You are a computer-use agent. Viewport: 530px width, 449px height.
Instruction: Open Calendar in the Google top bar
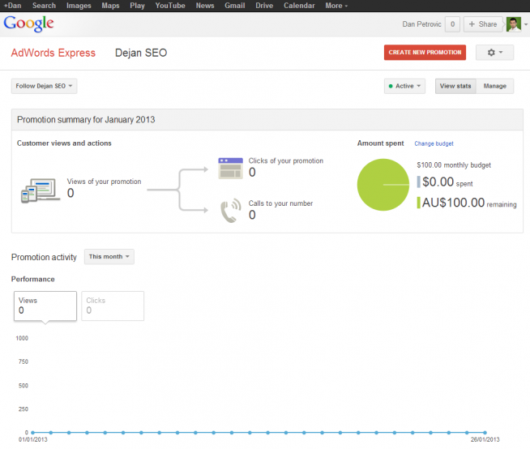pyautogui.click(x=299, y=6)
